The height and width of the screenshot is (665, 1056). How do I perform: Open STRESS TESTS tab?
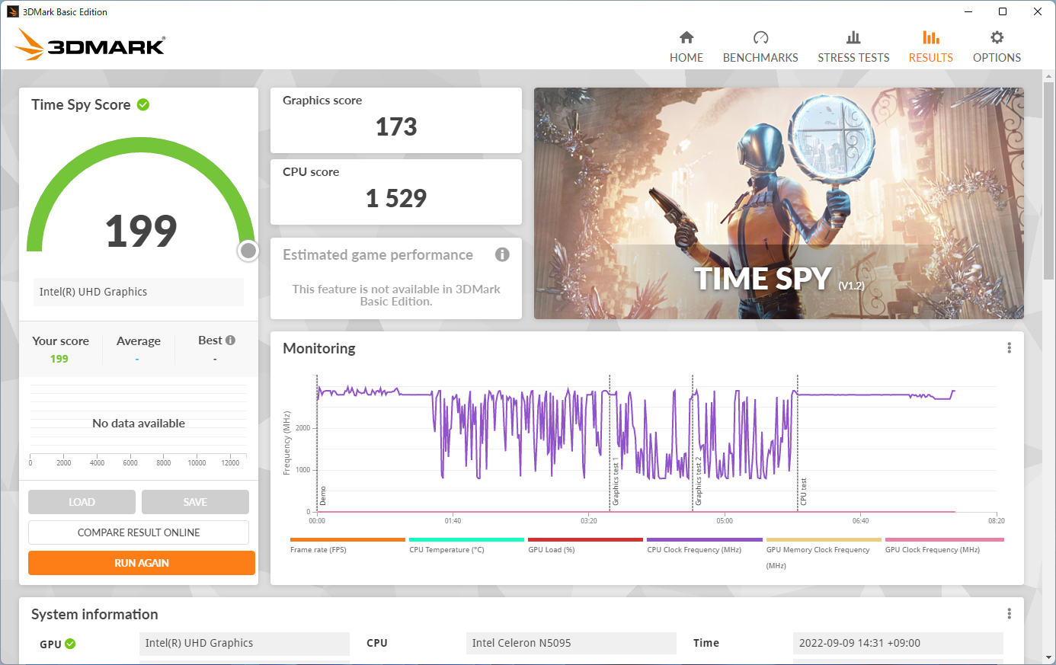853,57
